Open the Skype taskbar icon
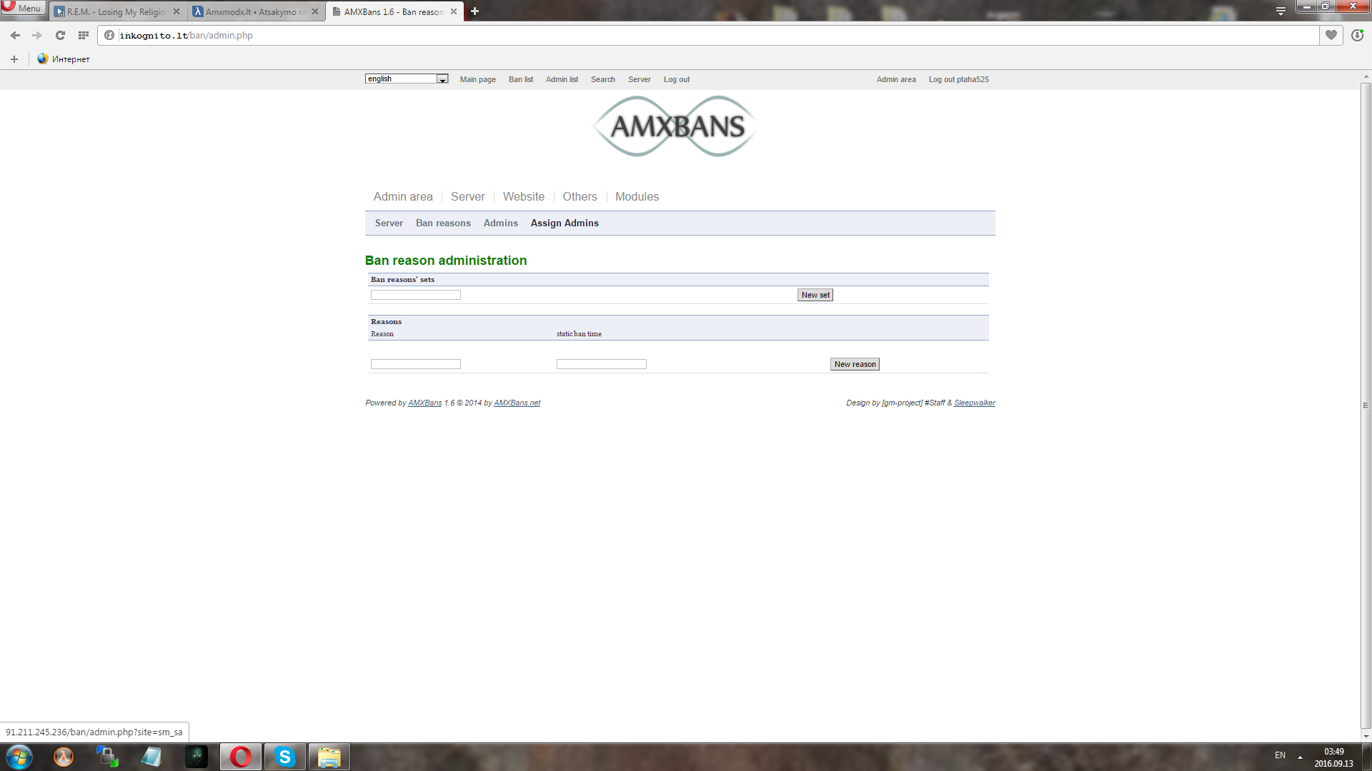 pos(285,757)
